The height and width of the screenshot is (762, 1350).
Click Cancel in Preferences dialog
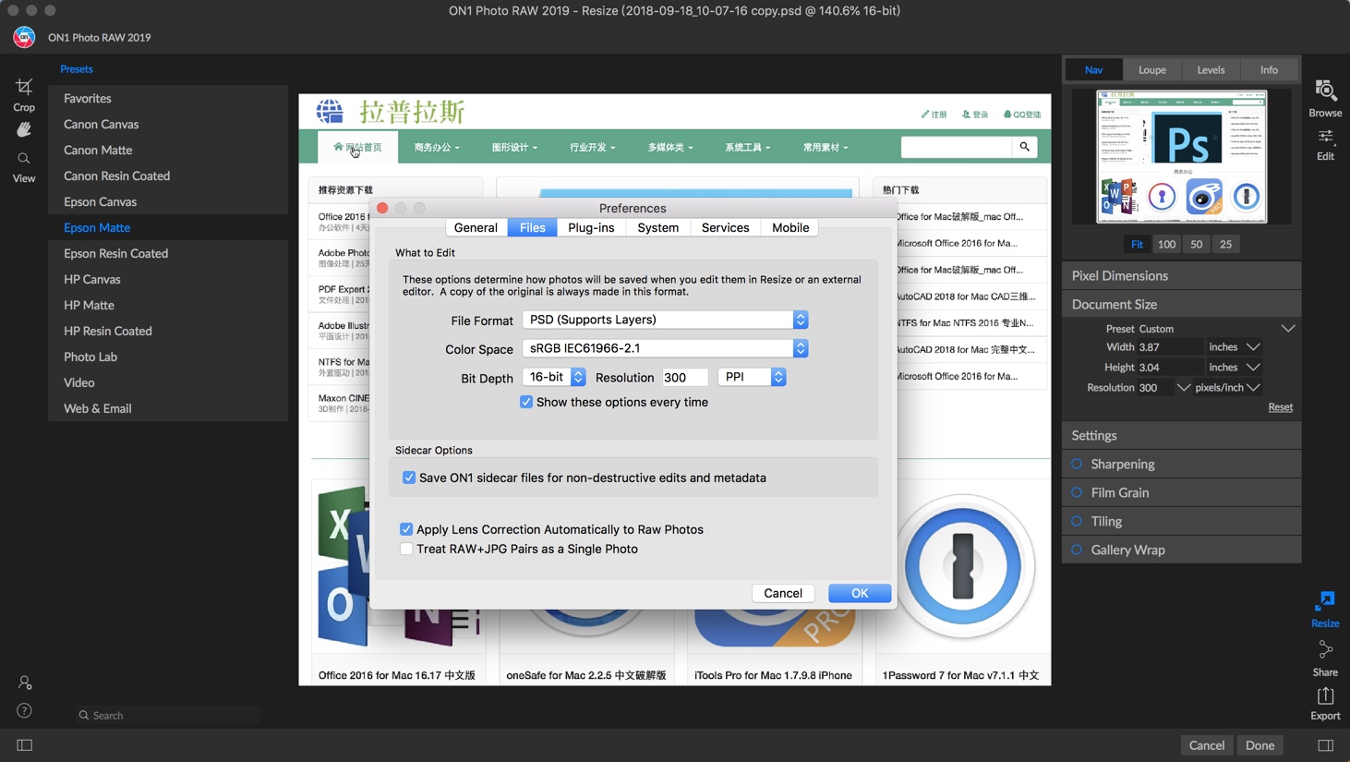click(x=783, y=593)
